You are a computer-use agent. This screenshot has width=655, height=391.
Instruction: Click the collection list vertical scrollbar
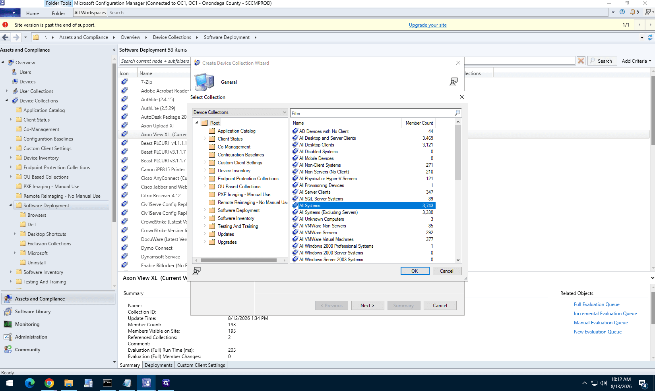click(458, 153)
